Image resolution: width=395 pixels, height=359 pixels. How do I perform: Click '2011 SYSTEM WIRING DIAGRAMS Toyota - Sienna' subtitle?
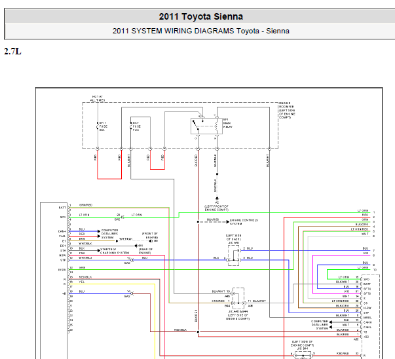tap(200, 31)
